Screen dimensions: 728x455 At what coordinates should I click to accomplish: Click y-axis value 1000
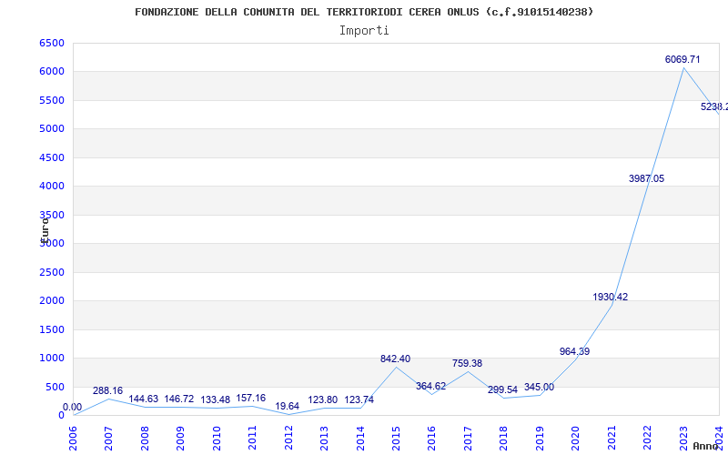coord(52,358)
